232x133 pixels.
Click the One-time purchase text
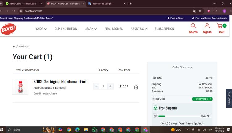(x=45, y=93)
